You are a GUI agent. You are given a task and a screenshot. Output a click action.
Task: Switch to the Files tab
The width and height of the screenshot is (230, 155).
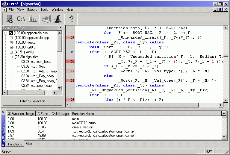coord(29,144)
